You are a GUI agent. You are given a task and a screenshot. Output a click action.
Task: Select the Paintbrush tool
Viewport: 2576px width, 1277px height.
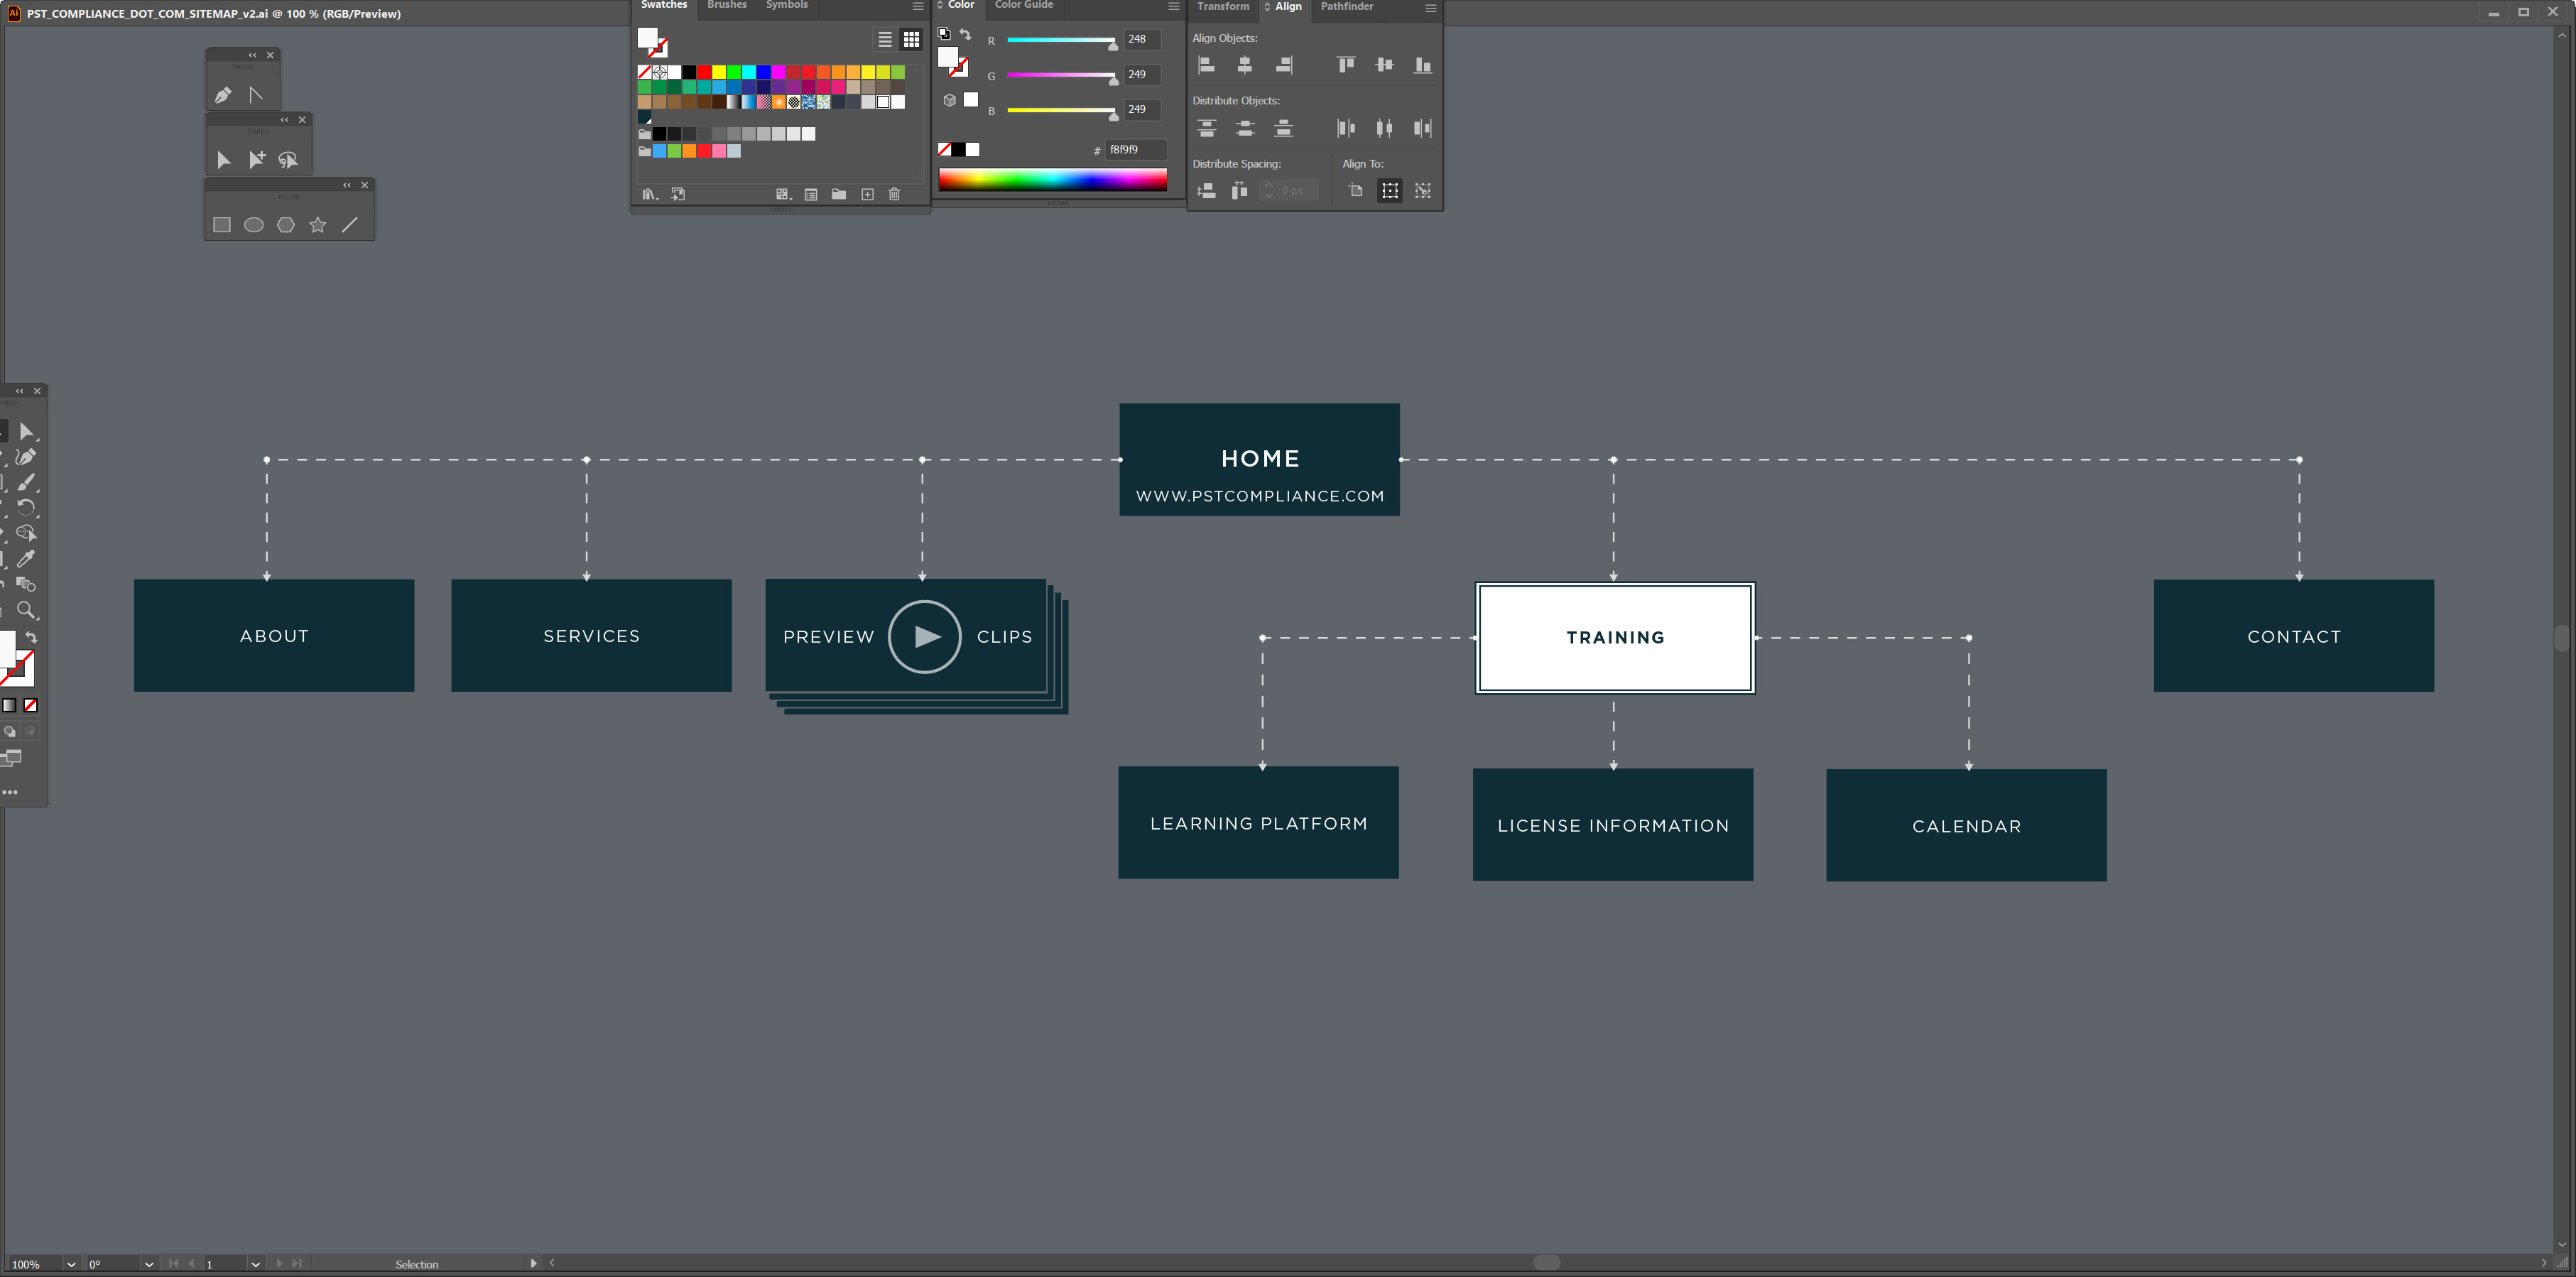pyautogui.click(x=27, y=483)
